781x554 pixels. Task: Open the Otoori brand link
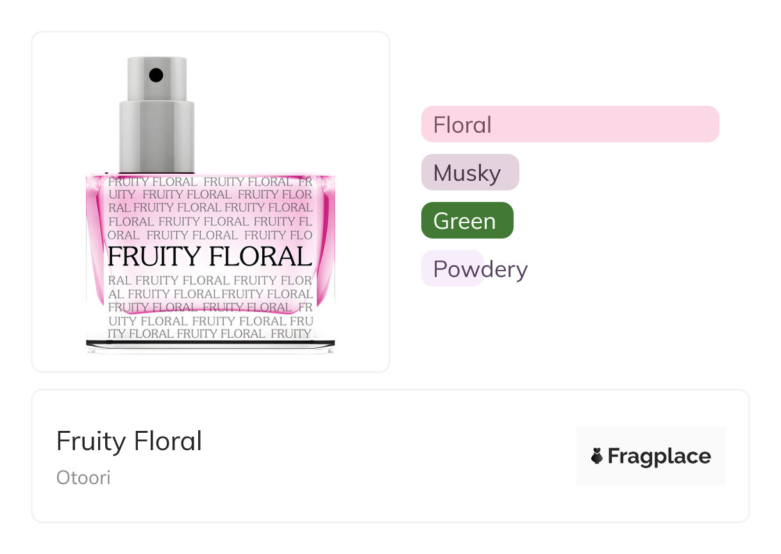[83, 478]
